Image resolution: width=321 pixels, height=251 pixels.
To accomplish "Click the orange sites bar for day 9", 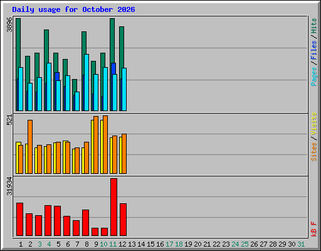I will click(96, 145).
